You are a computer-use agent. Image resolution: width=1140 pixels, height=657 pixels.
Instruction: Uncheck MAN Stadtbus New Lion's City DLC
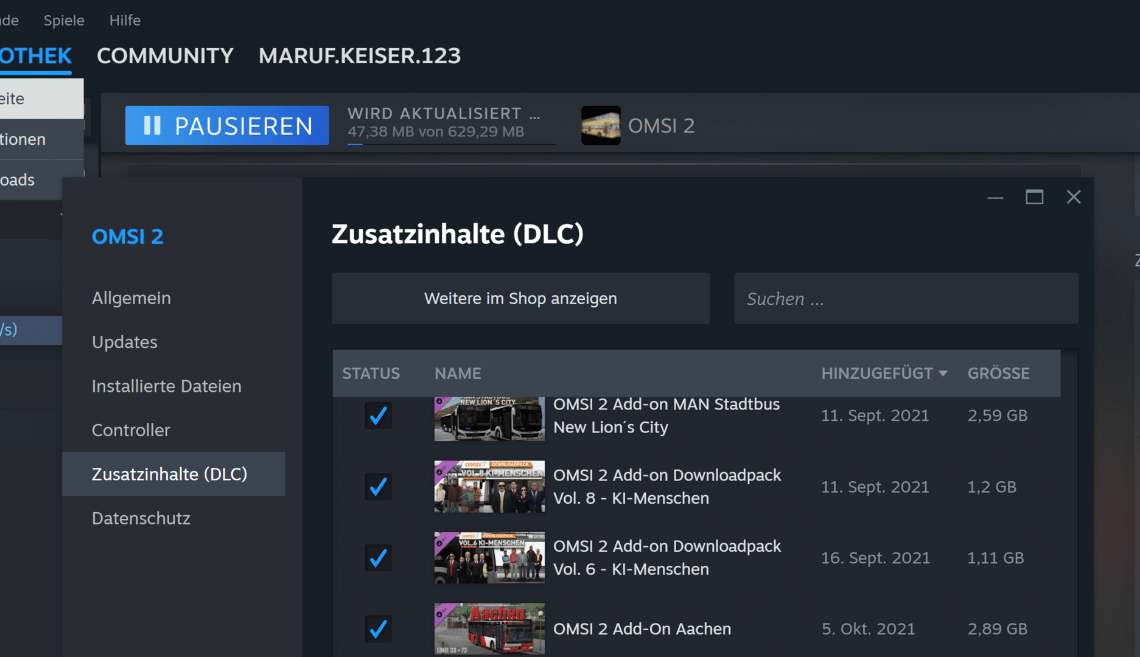[x=378, y=415]
